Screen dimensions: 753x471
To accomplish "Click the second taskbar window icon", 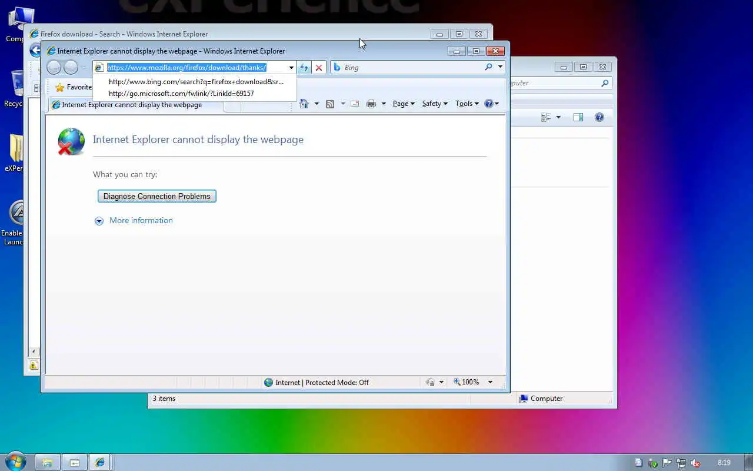I will click(75, 462).
